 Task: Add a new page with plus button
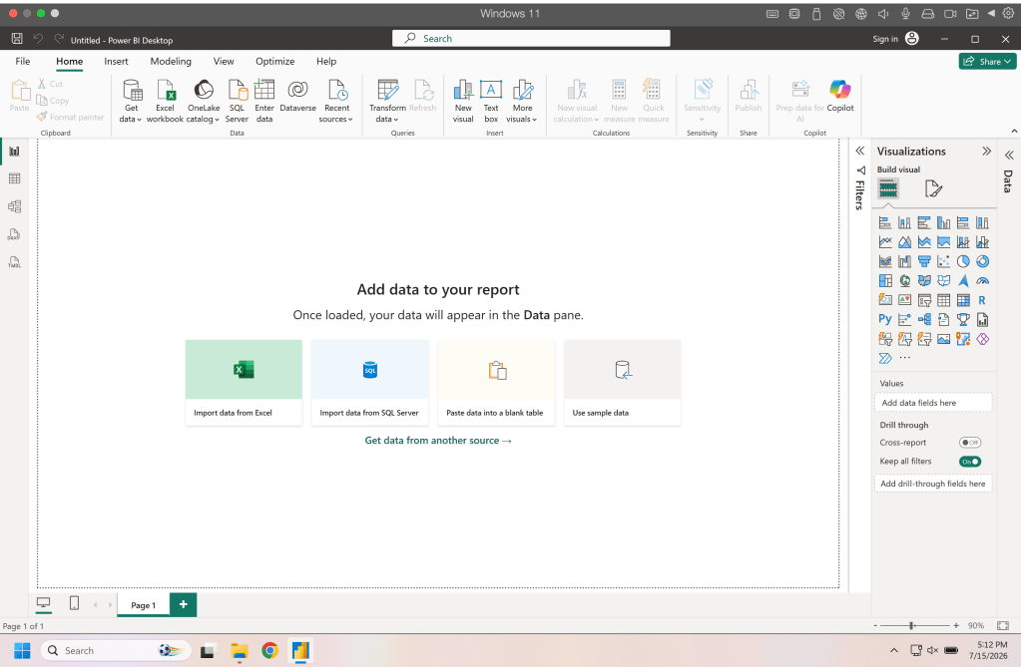point(183,604)
